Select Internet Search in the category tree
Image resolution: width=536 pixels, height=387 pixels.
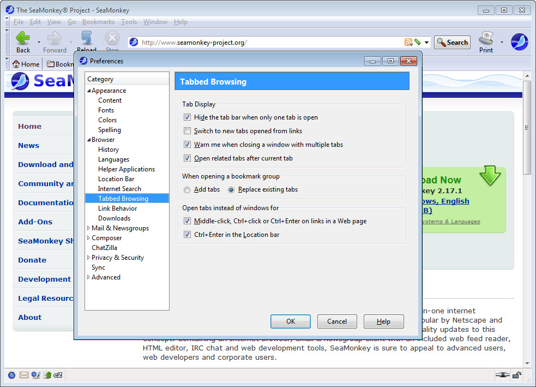coord(119,188)
